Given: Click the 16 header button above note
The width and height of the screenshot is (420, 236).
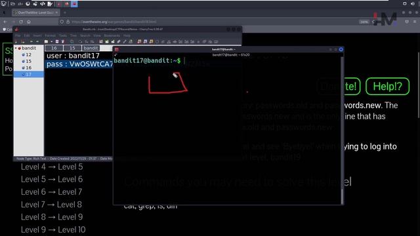Looking at the screenshot, I should [x=54, y=48].
